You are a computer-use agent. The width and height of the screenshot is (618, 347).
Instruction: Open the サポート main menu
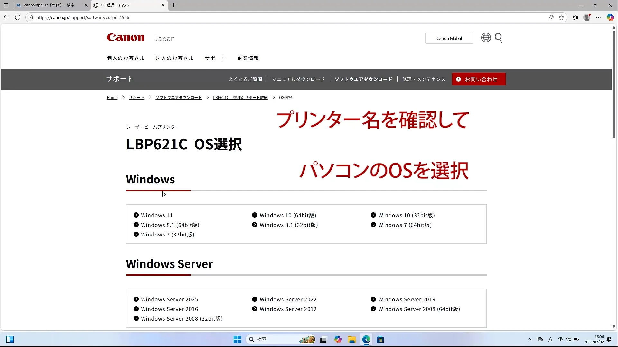pyautogui.click(x=215, y=58)
